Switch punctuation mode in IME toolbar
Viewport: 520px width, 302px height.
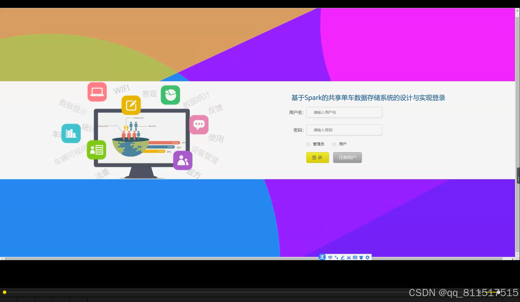(x=336, y=257)
